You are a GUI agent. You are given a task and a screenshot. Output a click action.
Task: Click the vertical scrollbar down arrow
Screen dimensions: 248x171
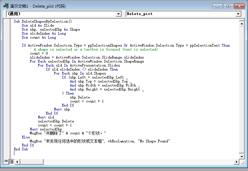click(x=242, y=157)
